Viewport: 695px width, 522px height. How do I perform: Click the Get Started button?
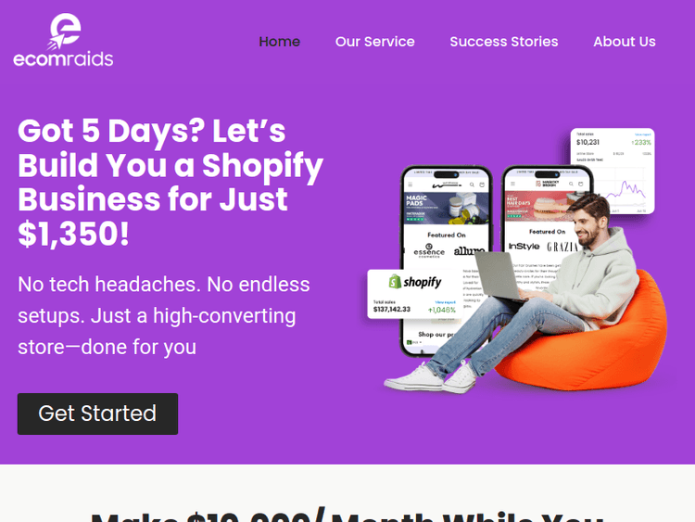tap(97, 414)
